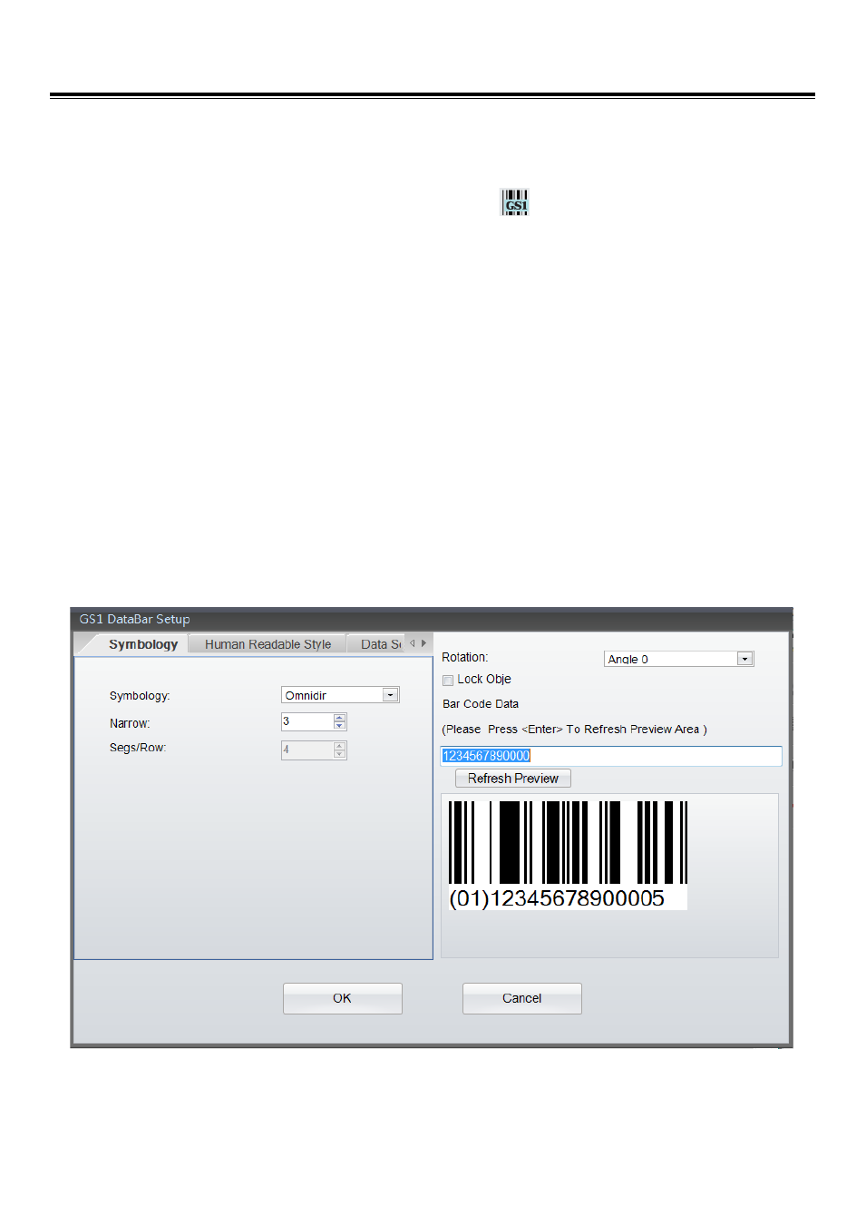Screen dimensions: 866x1225
Task: Click the GS1 DataBar Setup title bar
Action: click(x=431, y=619)
